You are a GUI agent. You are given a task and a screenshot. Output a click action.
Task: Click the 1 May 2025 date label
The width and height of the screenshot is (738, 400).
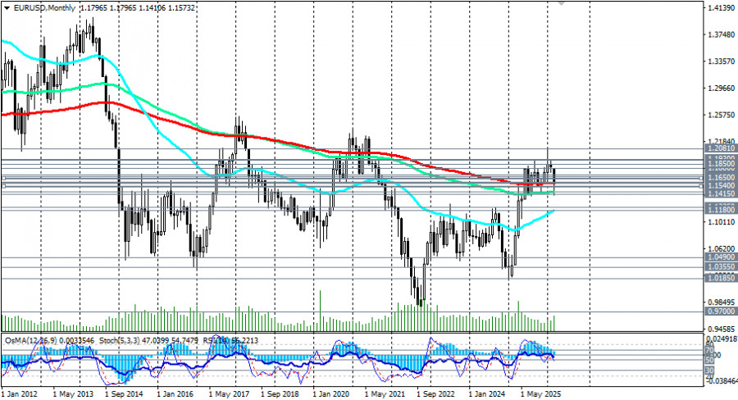coord(540,394)
